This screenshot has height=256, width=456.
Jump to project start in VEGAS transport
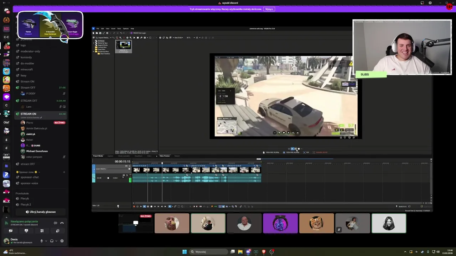[x=155, y=206]
